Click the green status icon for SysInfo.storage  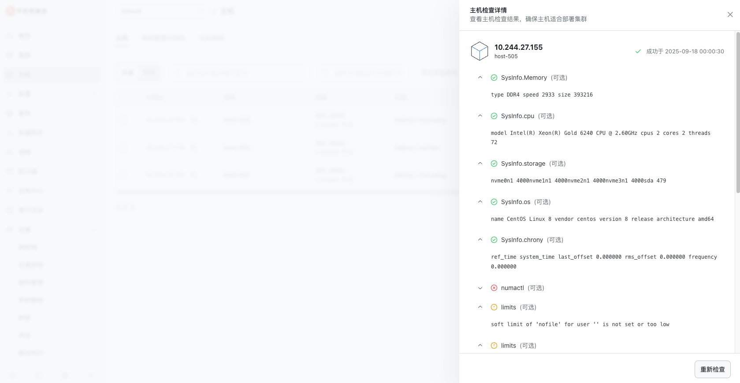[x=494, y=164]
